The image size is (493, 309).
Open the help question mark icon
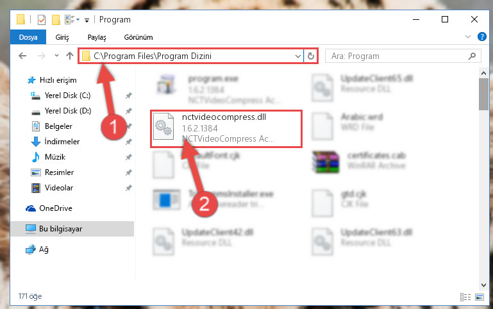481,37
